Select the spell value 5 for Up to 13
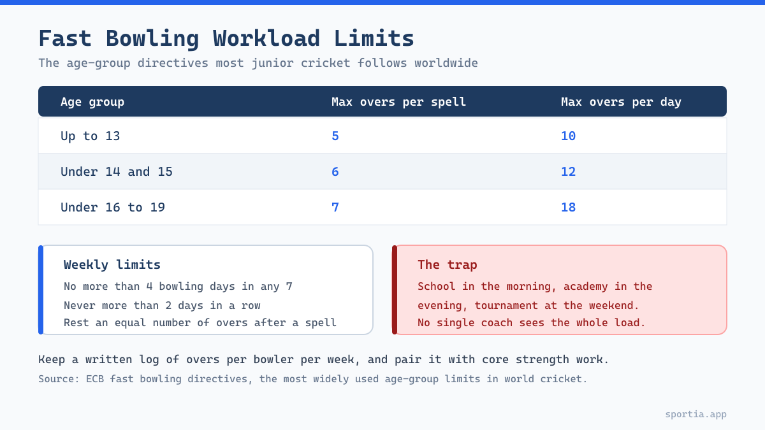This screenshot has height=430, width=765. coord(335,136)
